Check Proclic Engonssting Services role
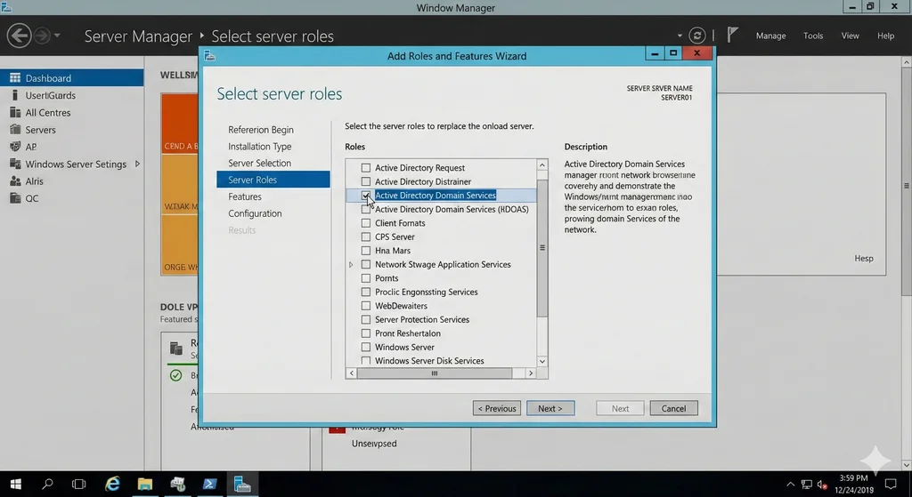912x497 pixels. (x=366, y=292)
